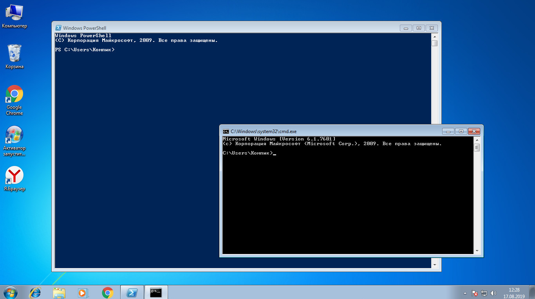Image resolution: width=535 pixels, height=299 pixels.
Task: Open Chrome from the taskbar
Action: coord(107,292)
